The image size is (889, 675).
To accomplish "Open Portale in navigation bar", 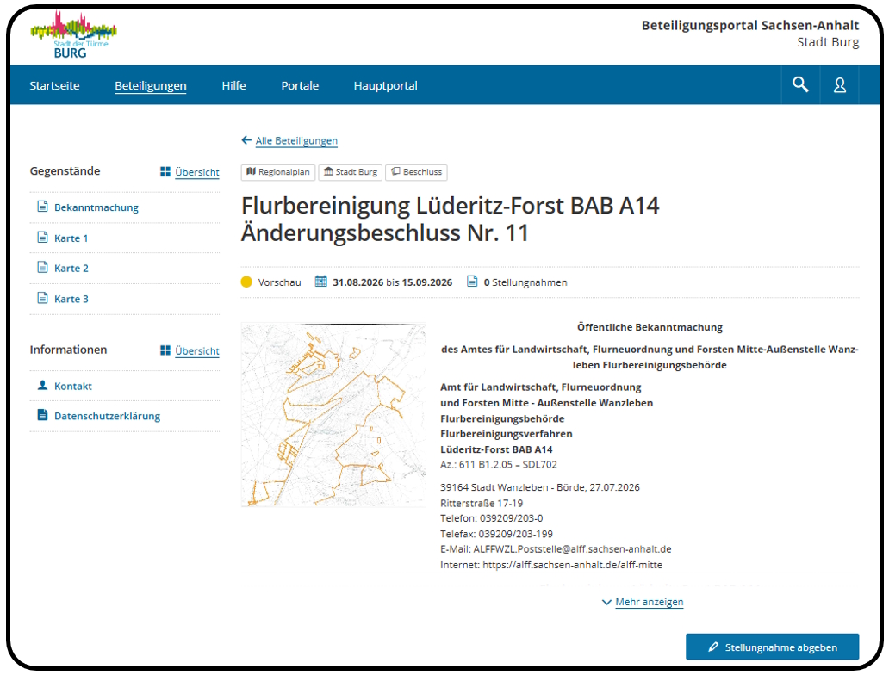I will click(300, 85).
